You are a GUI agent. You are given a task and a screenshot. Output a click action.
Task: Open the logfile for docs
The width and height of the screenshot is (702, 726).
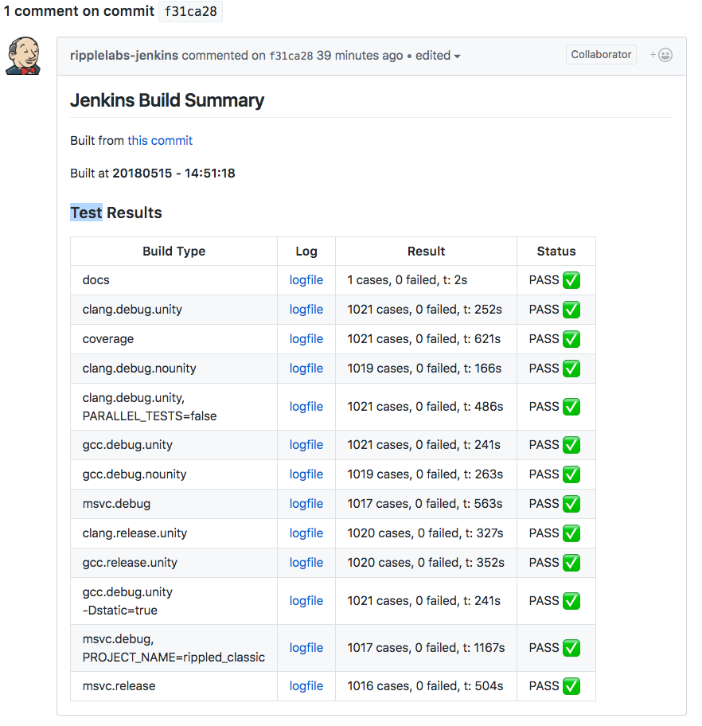[306, 280]
